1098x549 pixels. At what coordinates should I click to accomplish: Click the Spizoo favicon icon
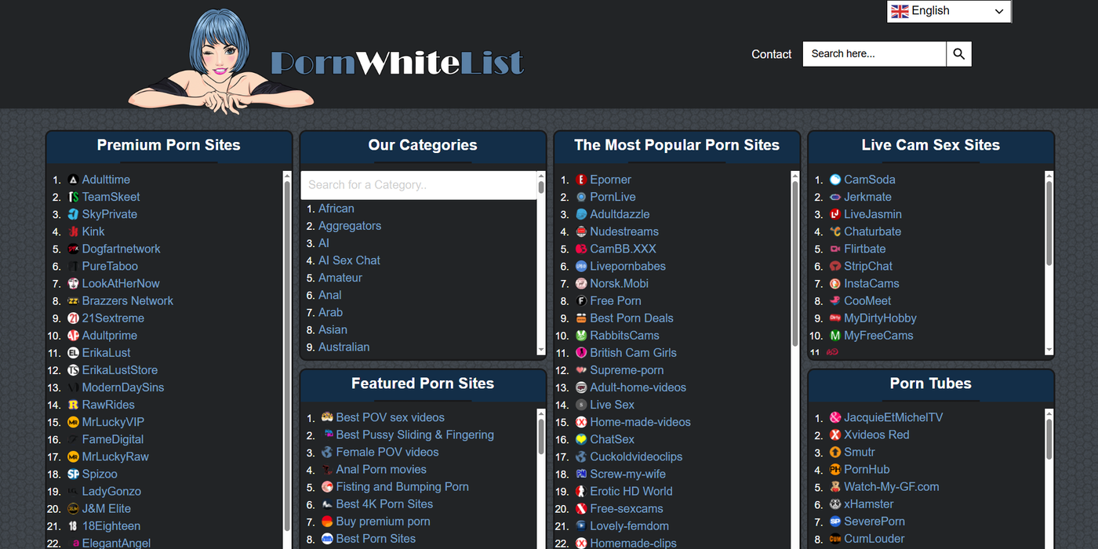pyautogui.click(x=73, y=474)
